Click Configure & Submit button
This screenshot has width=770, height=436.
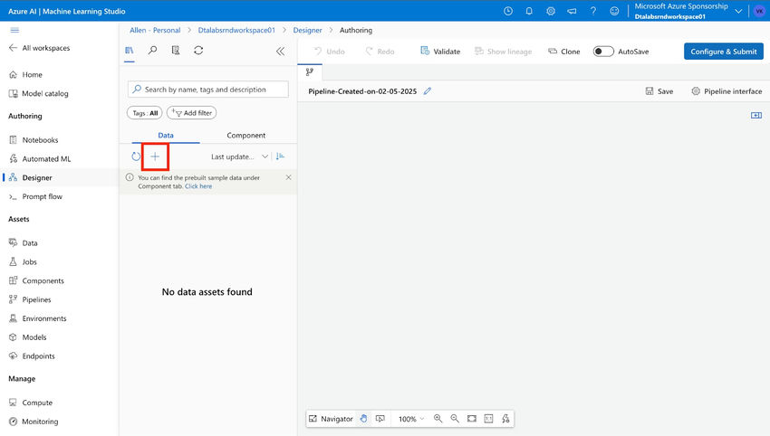tap(724, 51)
